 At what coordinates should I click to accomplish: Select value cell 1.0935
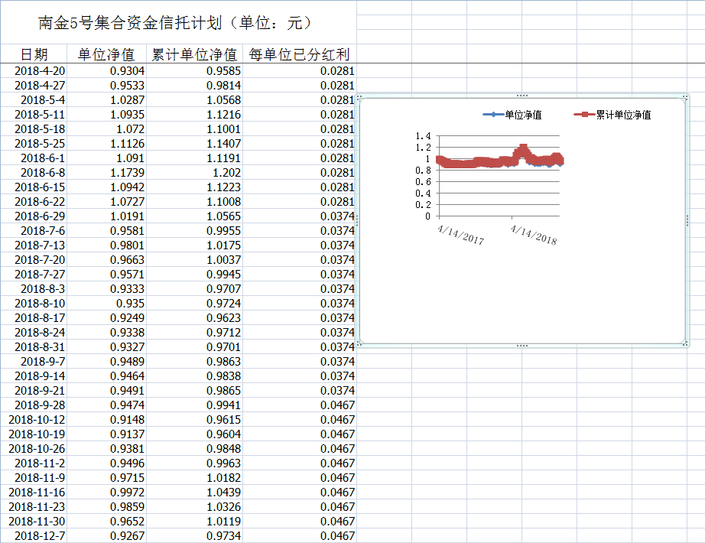tap(106, 114)
